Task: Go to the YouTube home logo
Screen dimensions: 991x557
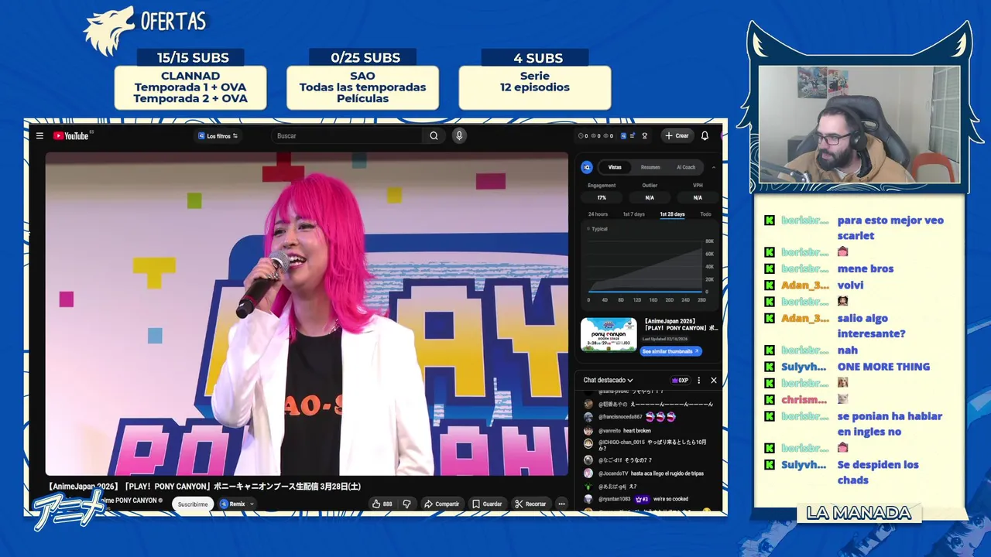Action: click(x=71, y=135)
